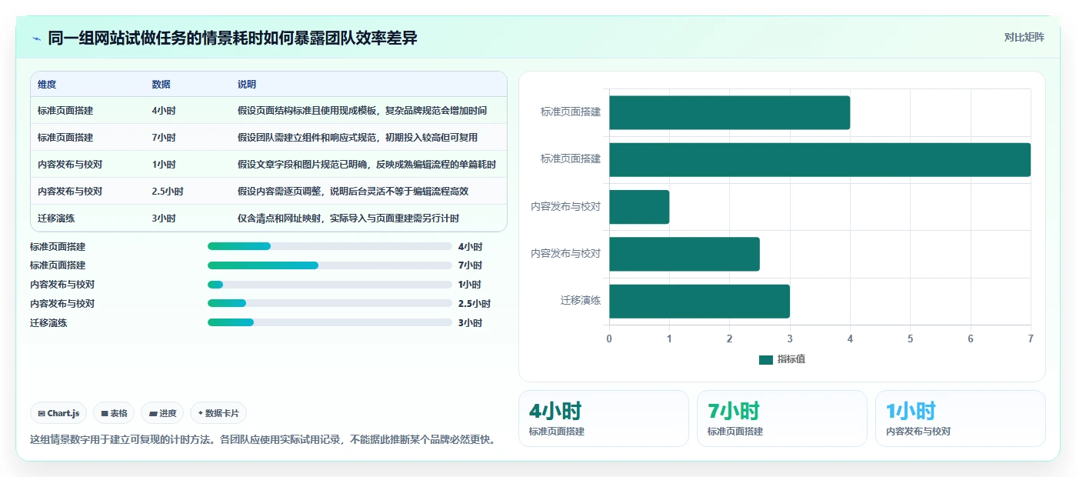The height and width of the screenshot is (477, 1076).
Task: Click the chart bar reaching value 4
Action: click(x=729, y=112)
